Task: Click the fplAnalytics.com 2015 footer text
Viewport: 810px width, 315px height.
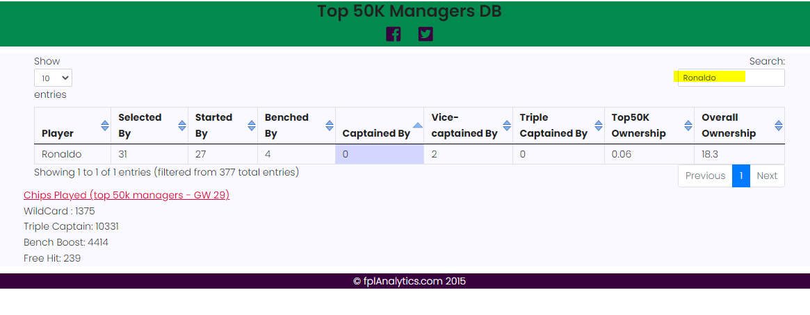Action: (409, 282)
